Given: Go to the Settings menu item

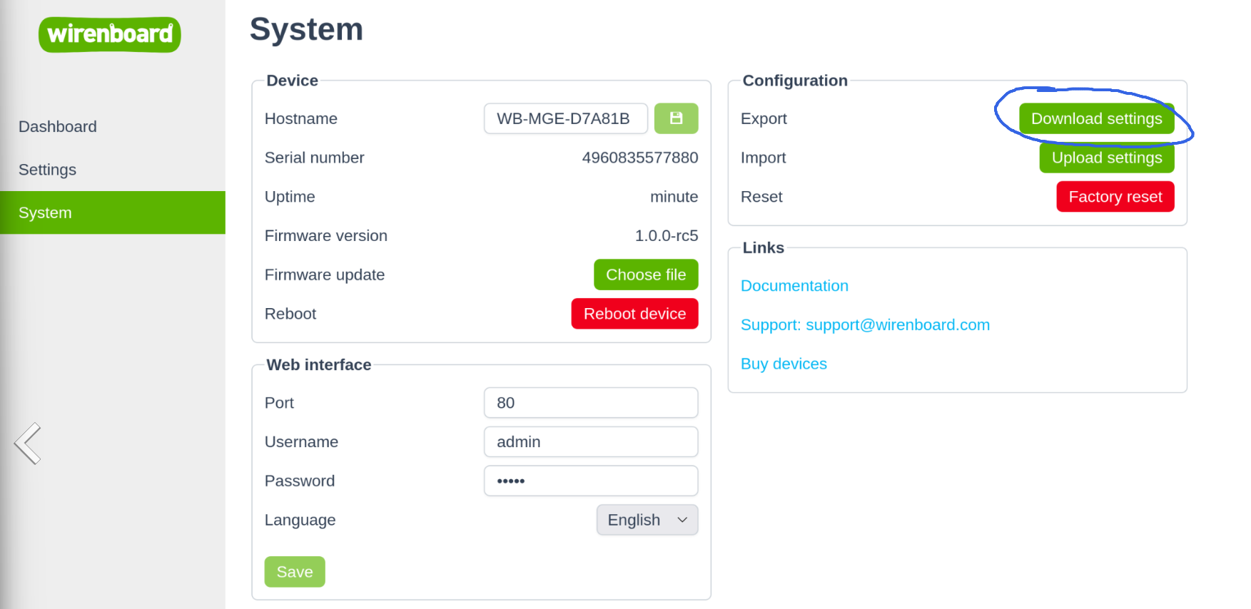Looking at the screenshot, I should coord(47,170).
